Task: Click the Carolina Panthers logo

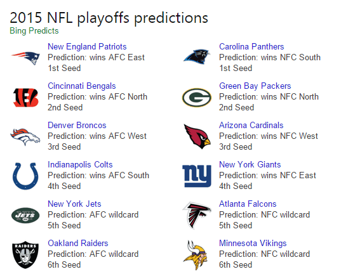Action: (x=197, y=57)
